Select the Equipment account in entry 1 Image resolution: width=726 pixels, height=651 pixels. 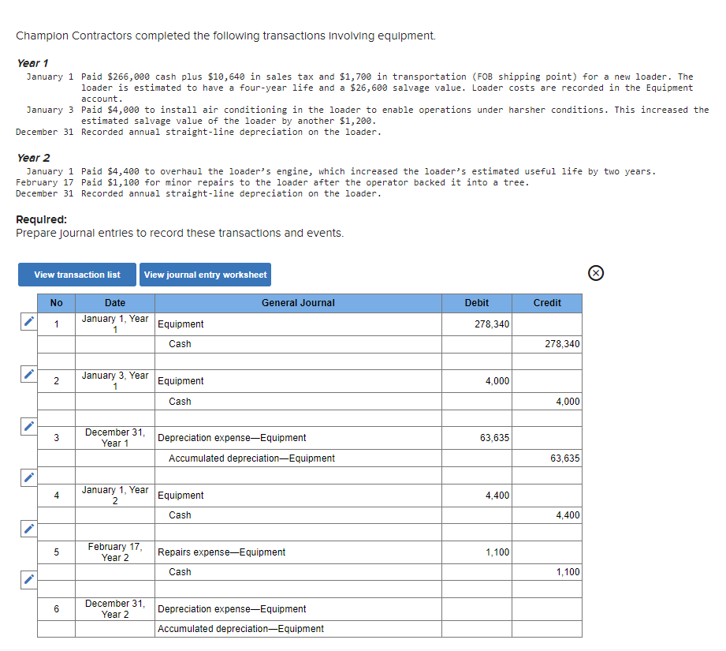pos(298,324)
